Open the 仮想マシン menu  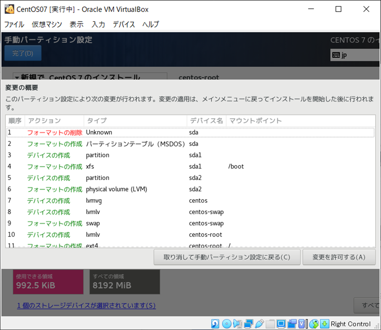47,24
